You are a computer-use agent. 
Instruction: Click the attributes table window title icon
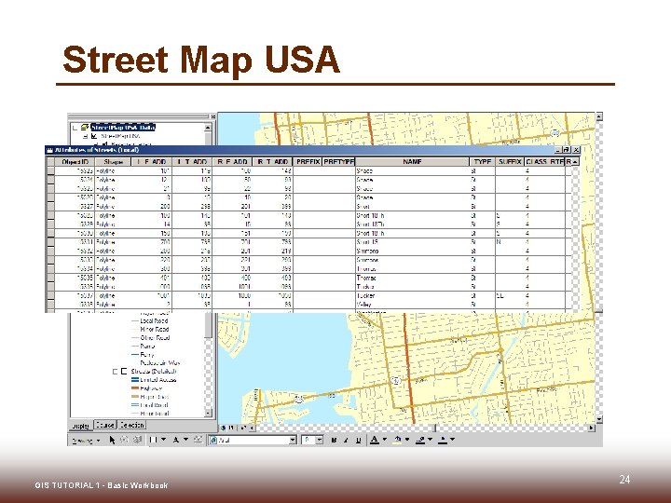click(49, 150)
